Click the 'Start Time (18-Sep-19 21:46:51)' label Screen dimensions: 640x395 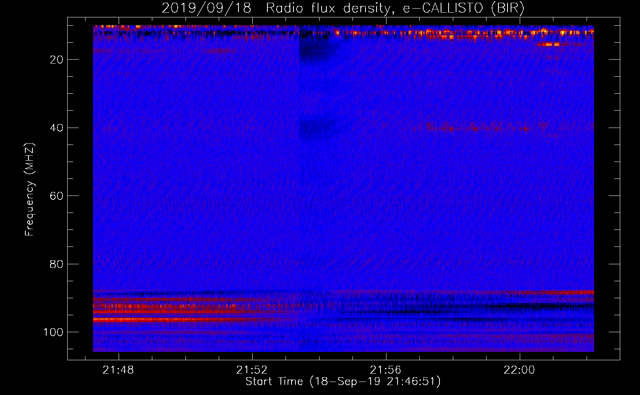pyautogui.click(x=343, y=382)
